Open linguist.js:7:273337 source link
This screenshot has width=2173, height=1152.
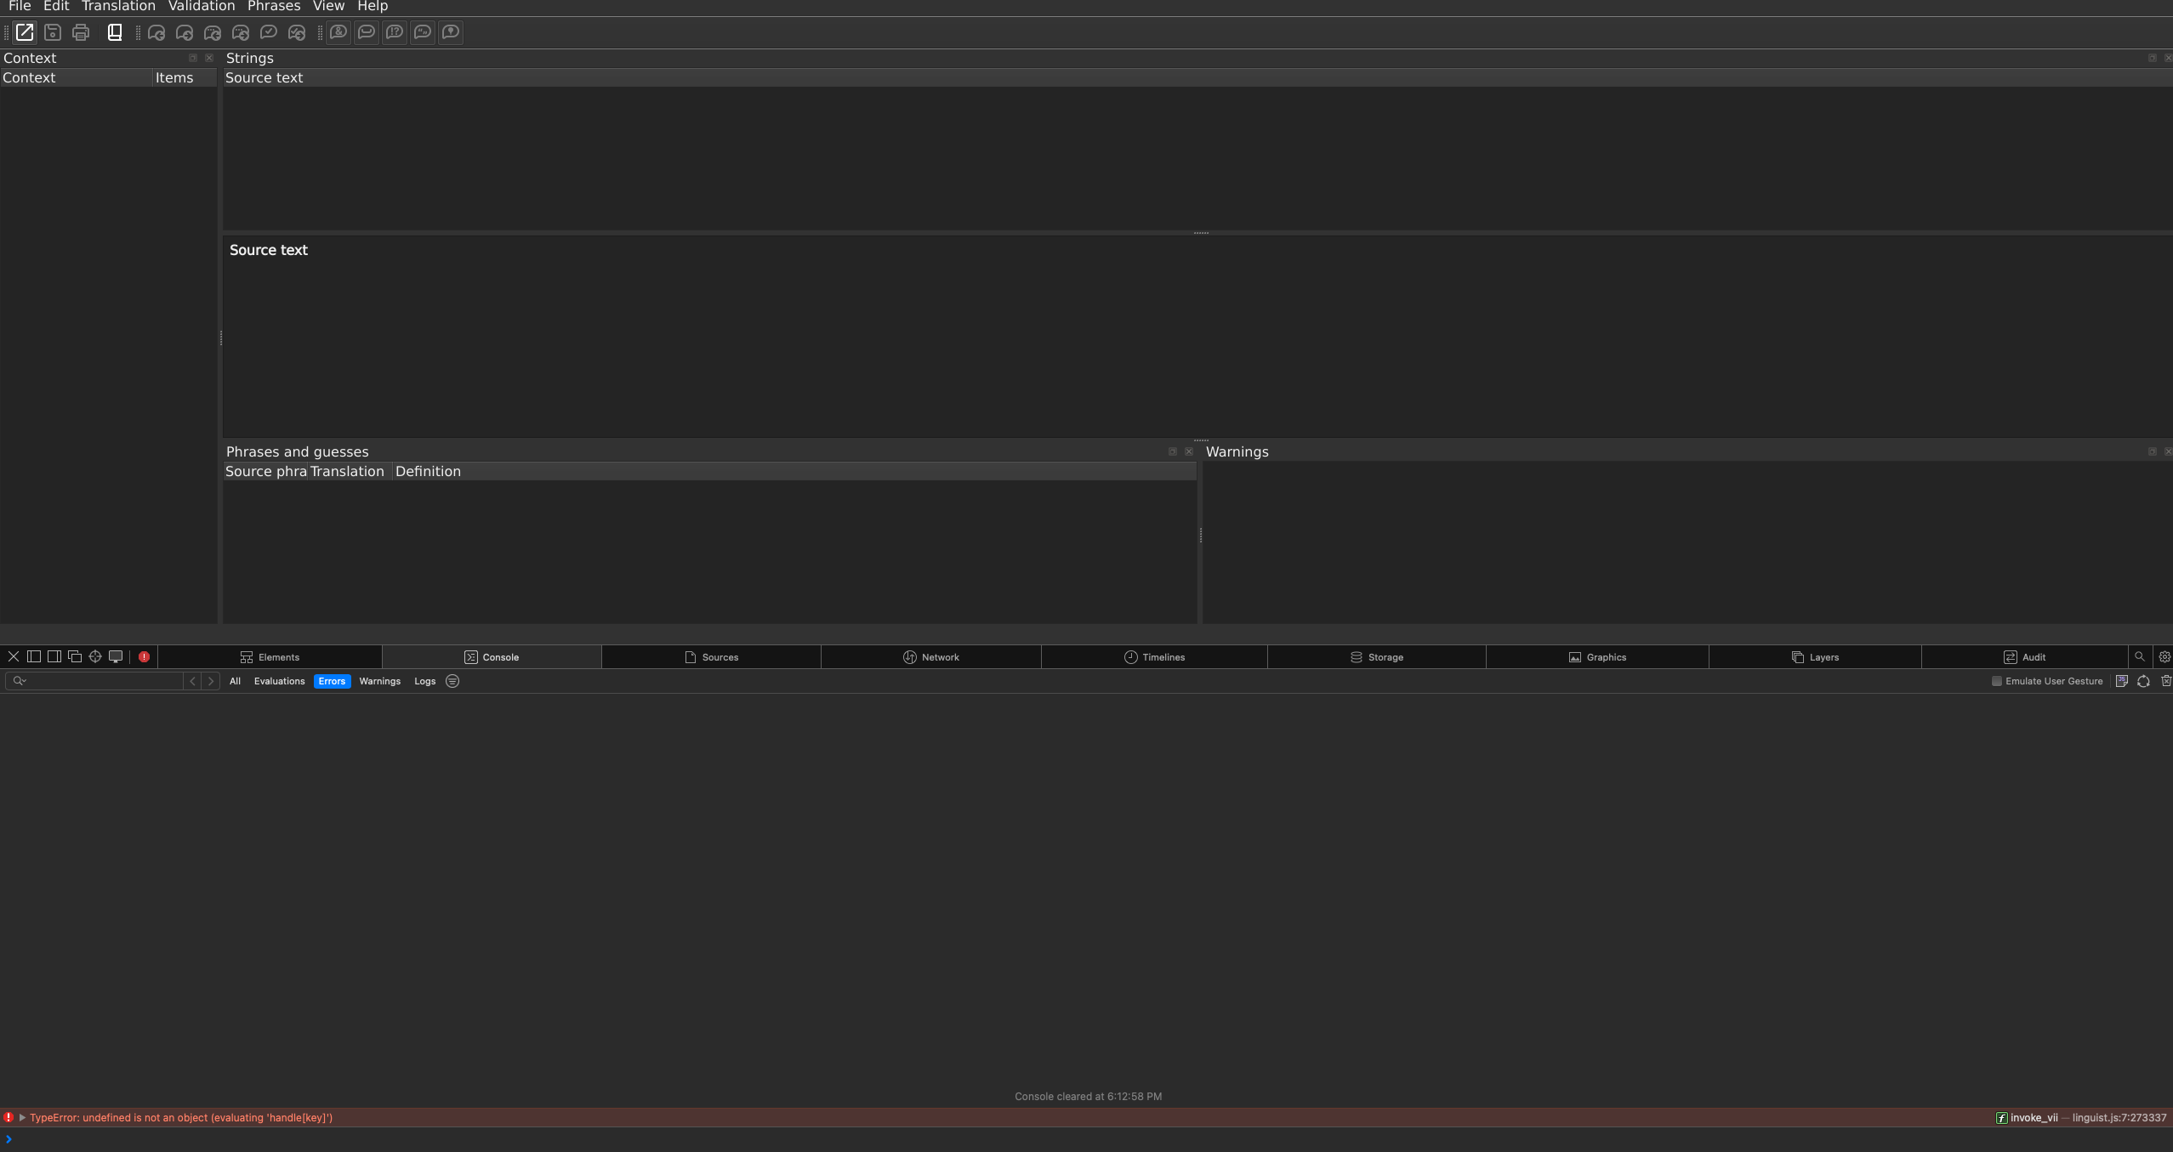pyautogui.click(x=2119, y=1118)
